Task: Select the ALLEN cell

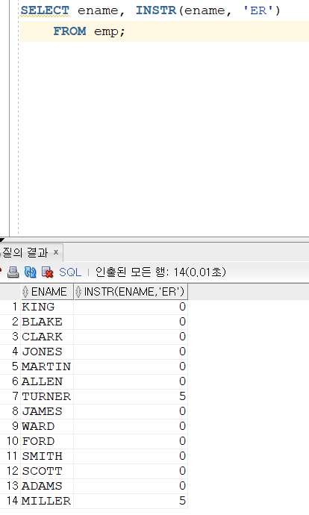Action: [47, 381]
